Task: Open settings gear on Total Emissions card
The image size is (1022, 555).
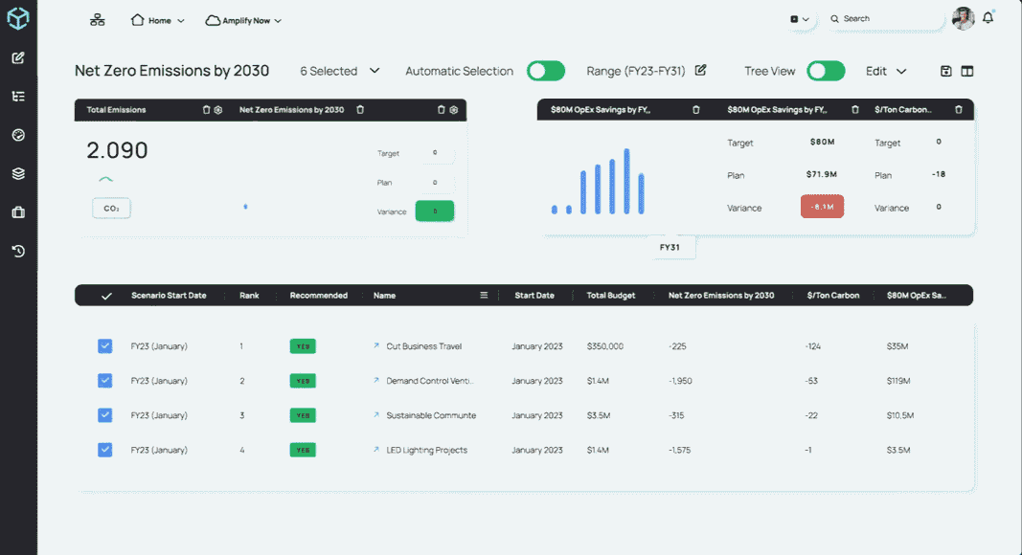Action: 220,109
